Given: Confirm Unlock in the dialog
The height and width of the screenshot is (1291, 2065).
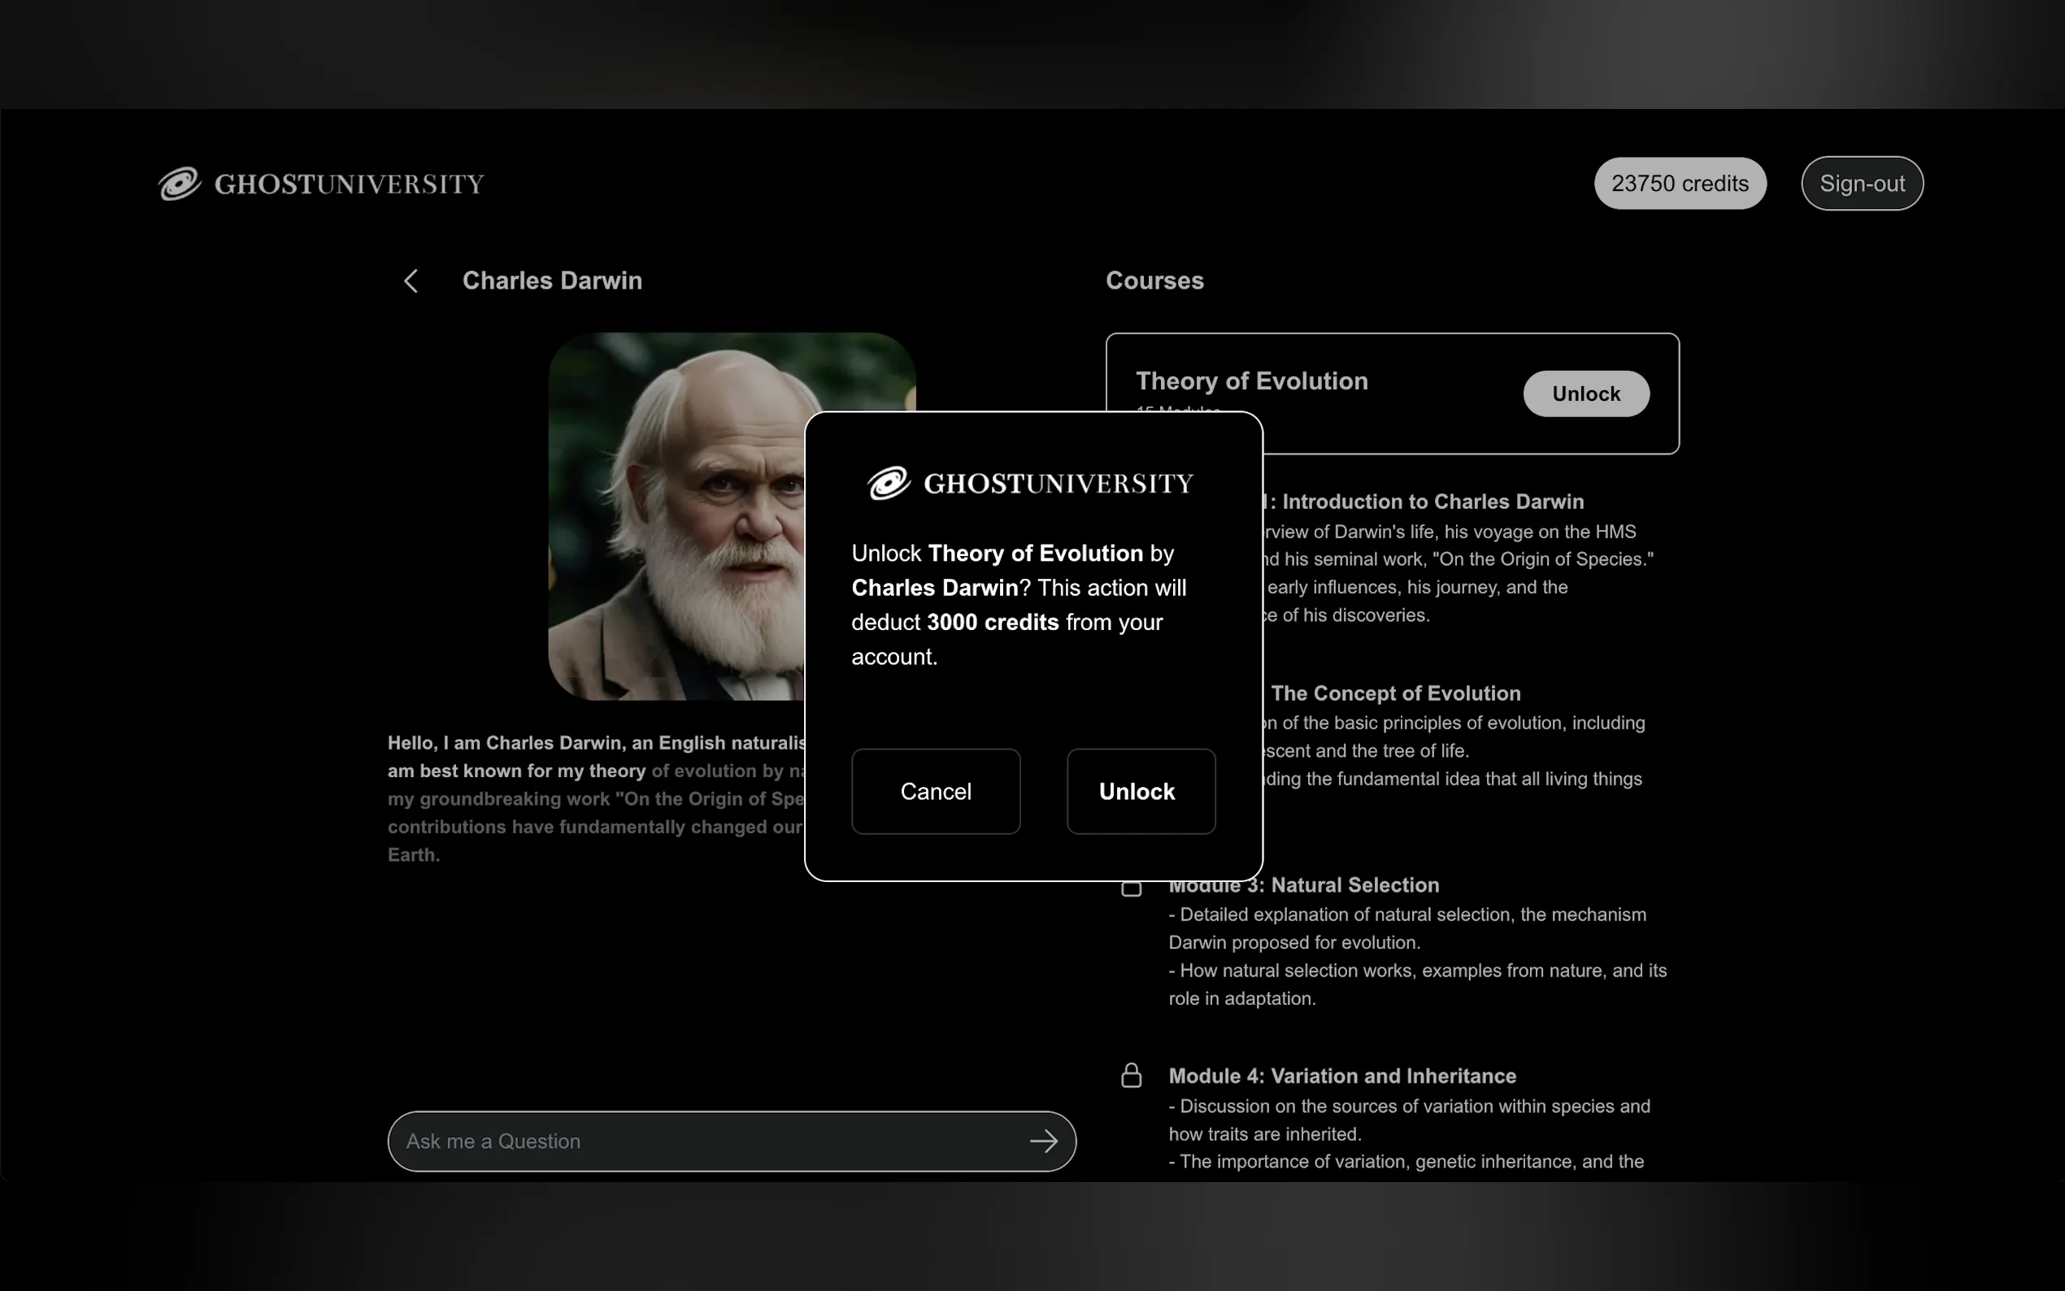Looking at the screenshot, I should (1141, 792).
